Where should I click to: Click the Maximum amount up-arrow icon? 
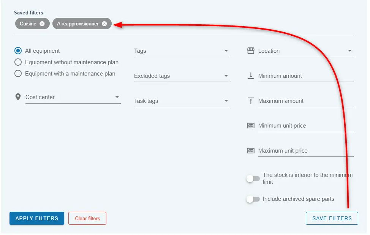(251, 101)
